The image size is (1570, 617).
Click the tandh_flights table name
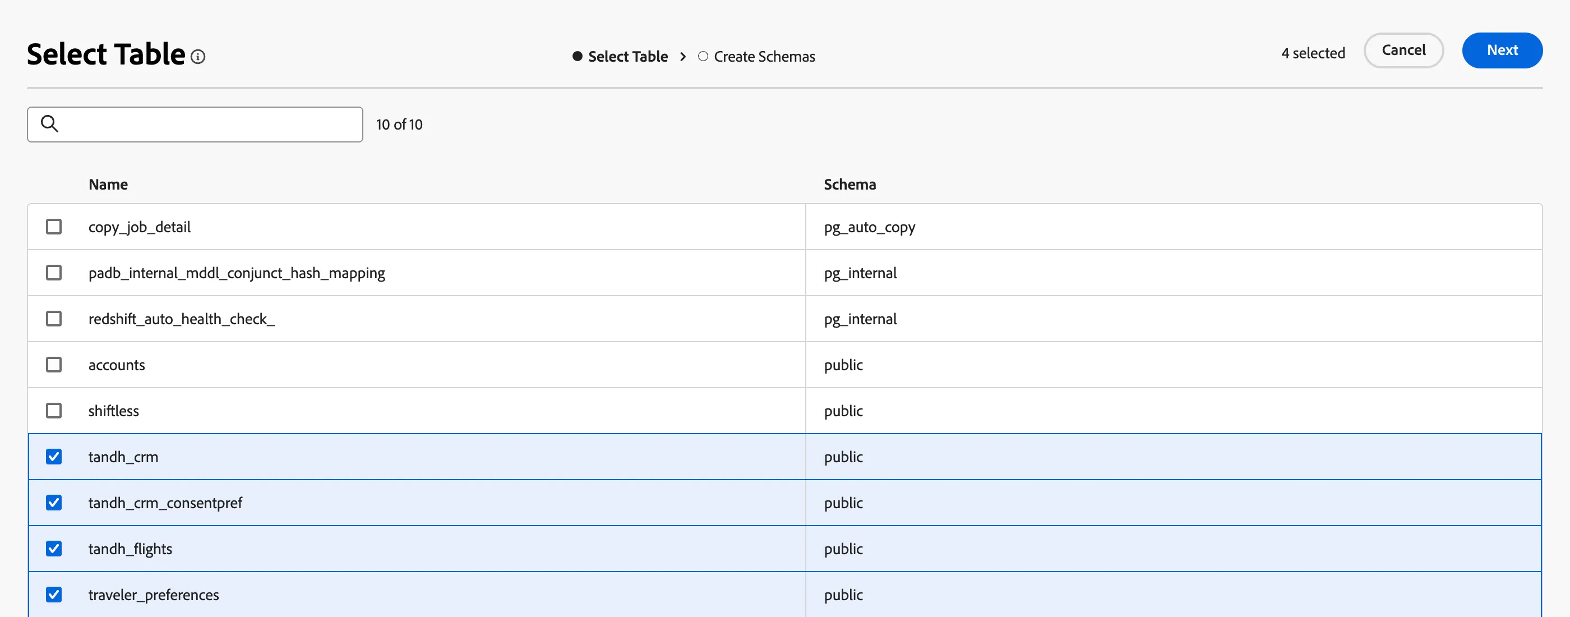[131, 549]
